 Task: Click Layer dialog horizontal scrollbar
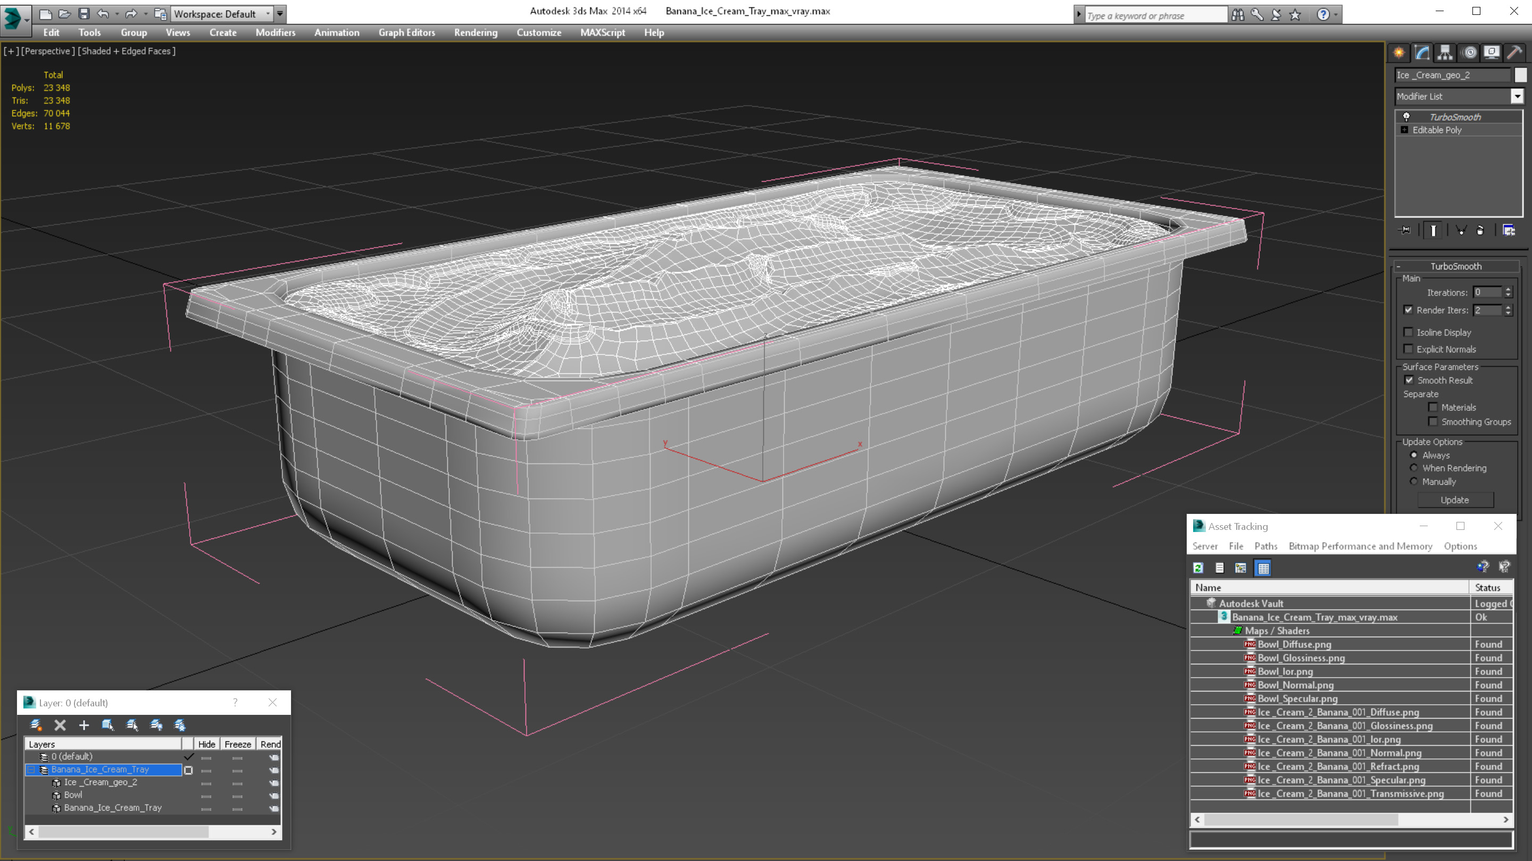tap(153, 832)
